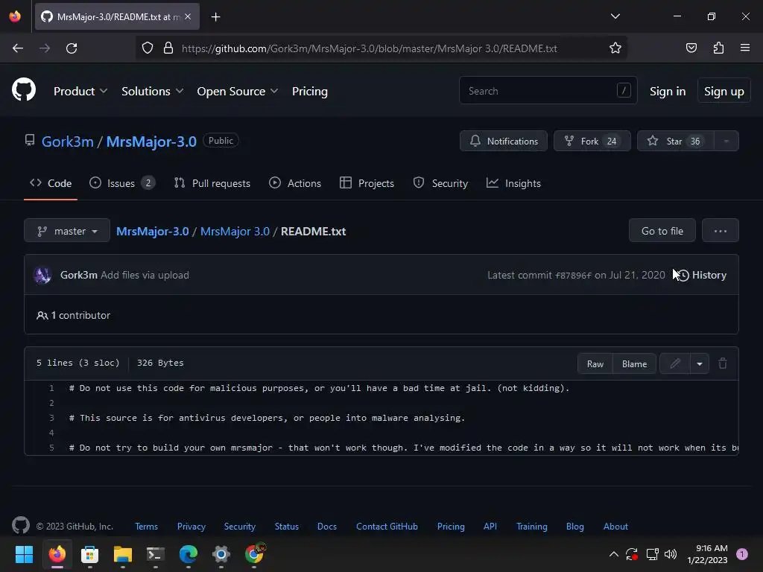Open the footer Blog link

click(574, 527)
